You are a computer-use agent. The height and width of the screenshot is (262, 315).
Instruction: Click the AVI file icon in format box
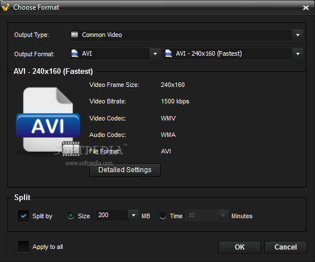pos(74,53)
